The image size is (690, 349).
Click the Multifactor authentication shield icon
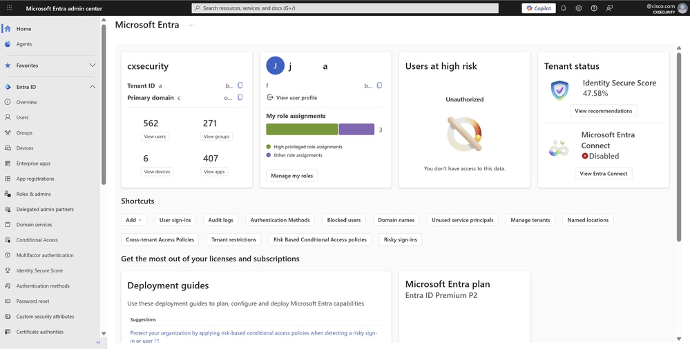point(8,255)
